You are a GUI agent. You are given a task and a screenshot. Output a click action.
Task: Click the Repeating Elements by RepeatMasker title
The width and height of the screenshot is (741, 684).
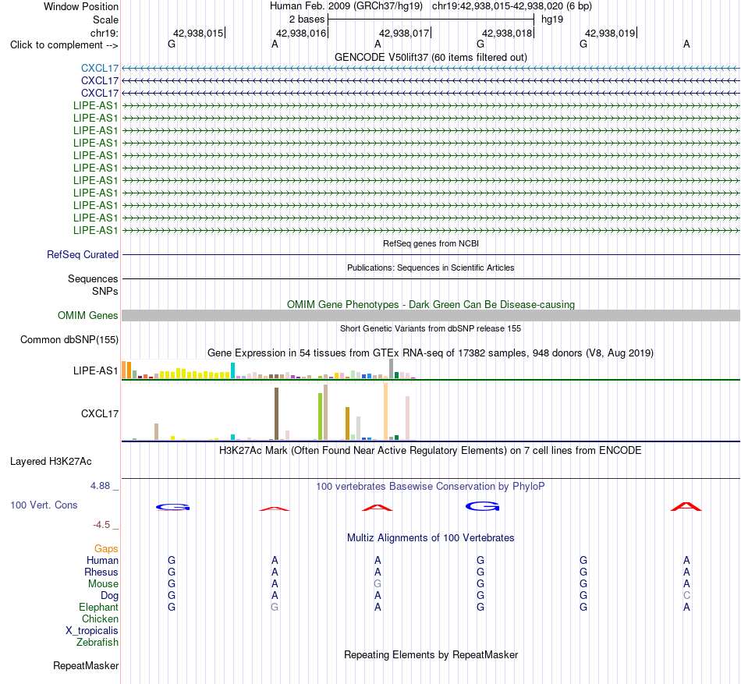[431, 654]
